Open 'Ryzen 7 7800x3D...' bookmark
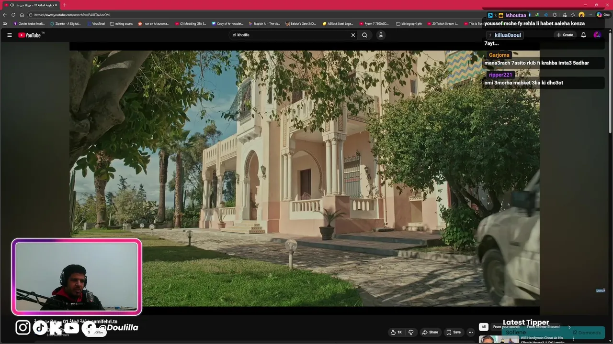This screenshot has width=613, height=344. 374,23
